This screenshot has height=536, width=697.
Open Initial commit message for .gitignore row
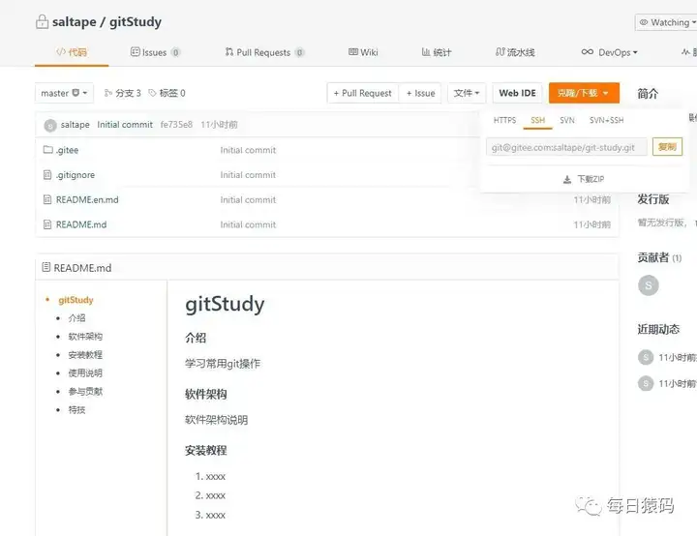pos(248,175)
